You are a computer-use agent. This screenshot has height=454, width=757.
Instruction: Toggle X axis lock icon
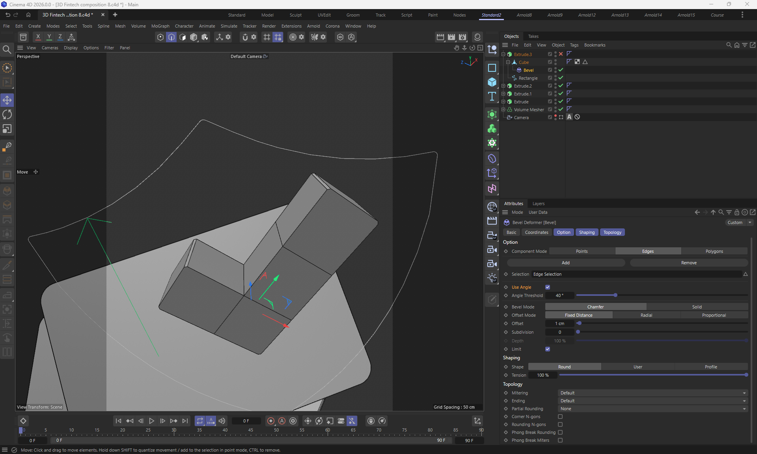click(x=38, y=37)
